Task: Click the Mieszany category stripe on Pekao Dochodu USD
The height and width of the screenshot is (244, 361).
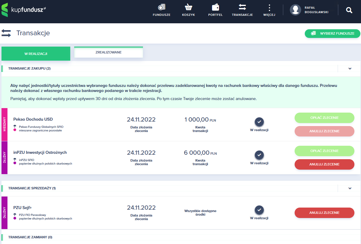Action: point(4,125)
